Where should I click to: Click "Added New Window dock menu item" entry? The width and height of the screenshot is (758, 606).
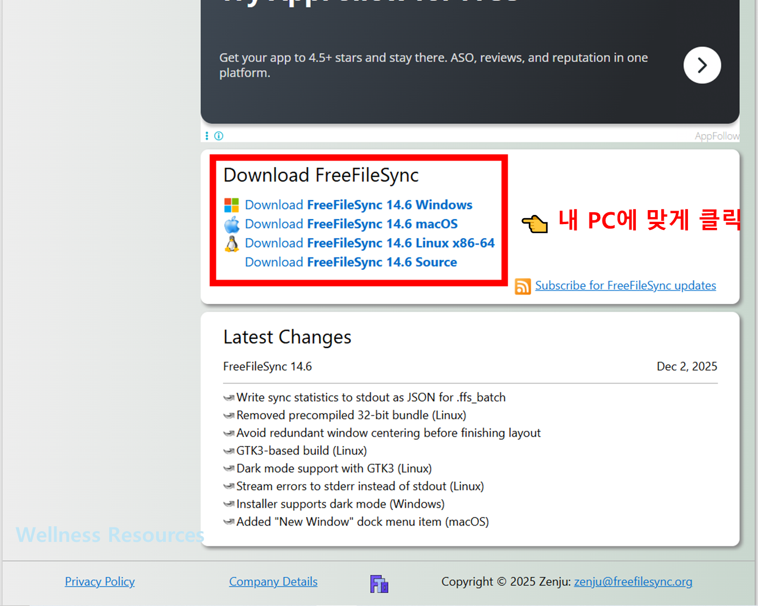tap(362, 522)
